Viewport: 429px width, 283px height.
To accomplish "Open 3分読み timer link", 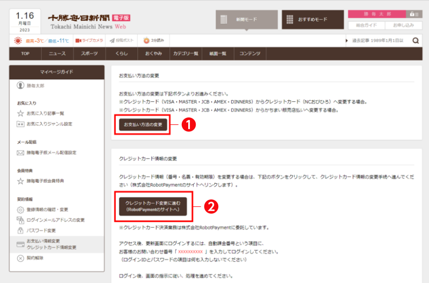I will coord(153,41).
